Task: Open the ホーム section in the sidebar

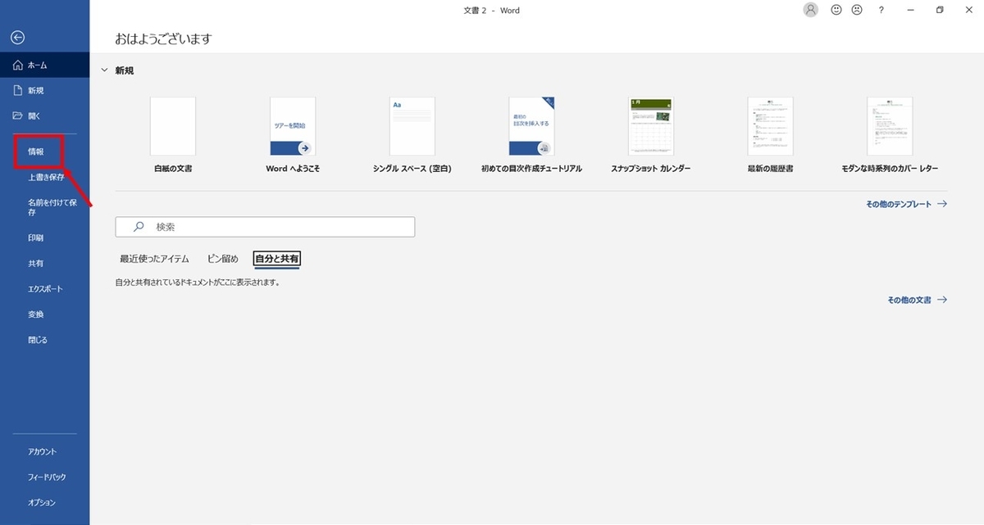Action: point(36,65)
